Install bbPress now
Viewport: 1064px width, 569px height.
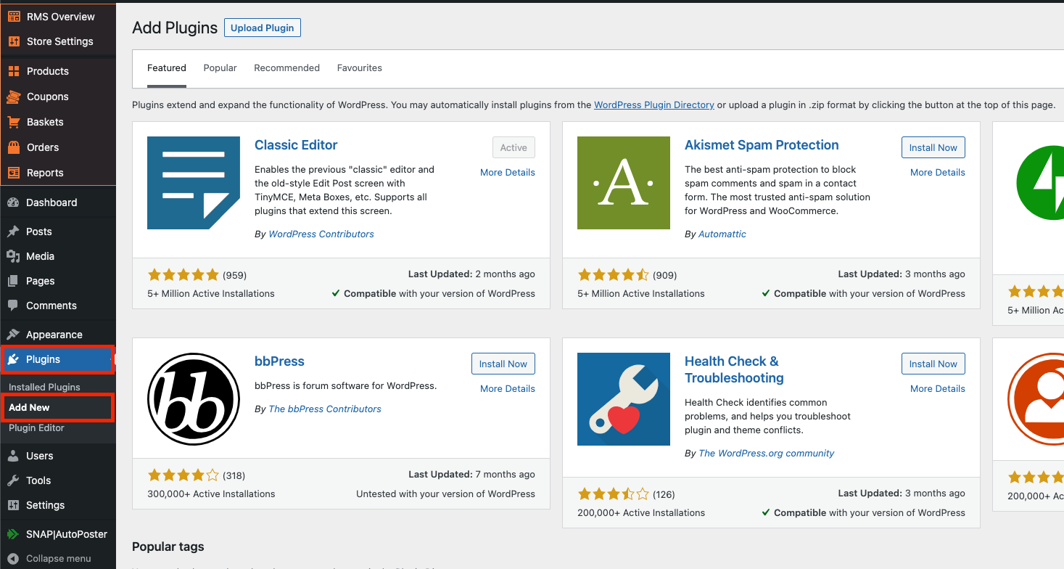pos(503,364)
